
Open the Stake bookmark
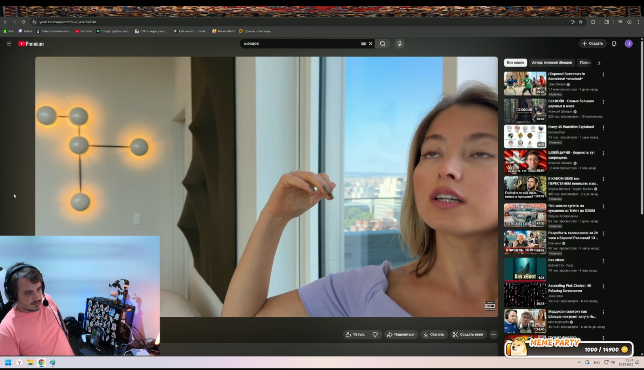pos(53,31)
